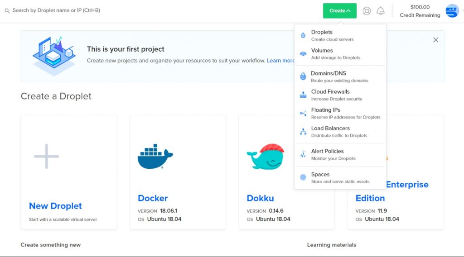Open the account avatar menu
464x257 pixels.
click(x=452, y=11)
